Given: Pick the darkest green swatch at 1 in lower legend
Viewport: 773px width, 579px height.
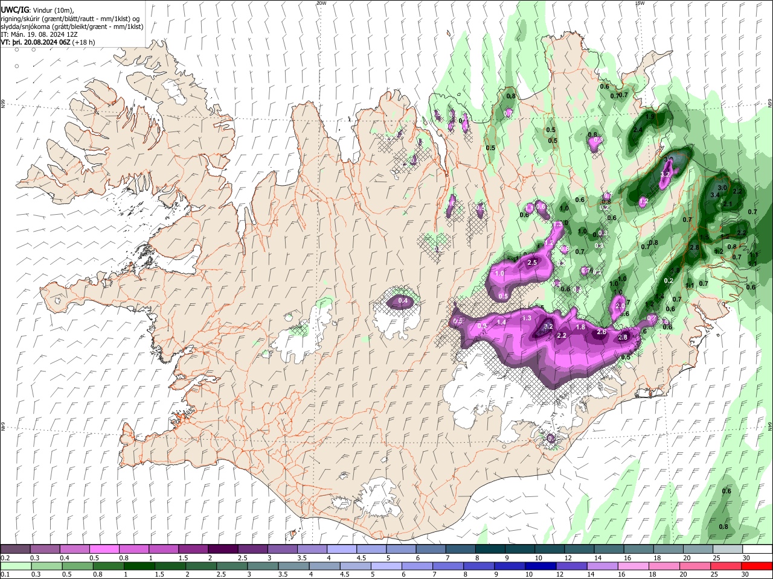Looking at the screenshot, I should [140, 566].
